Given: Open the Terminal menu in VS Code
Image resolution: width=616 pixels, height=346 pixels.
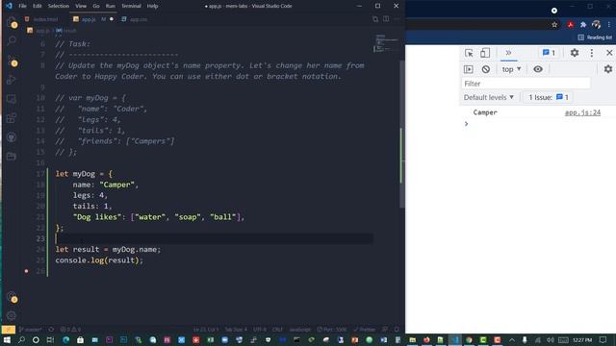Looking at the screenshot, I should click(131, 6).
